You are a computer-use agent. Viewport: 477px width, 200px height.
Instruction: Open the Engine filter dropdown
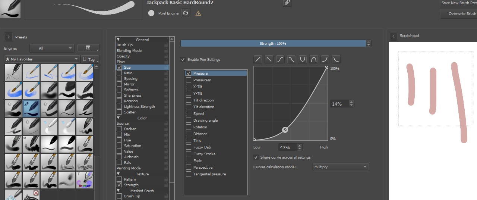click(52, 48)
